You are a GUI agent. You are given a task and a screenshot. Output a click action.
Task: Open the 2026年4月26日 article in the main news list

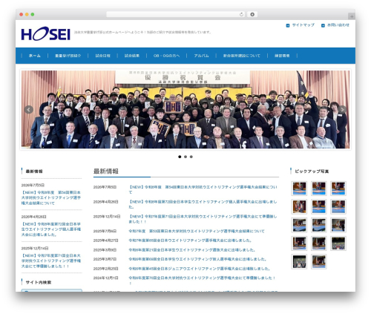coord(203,204)
